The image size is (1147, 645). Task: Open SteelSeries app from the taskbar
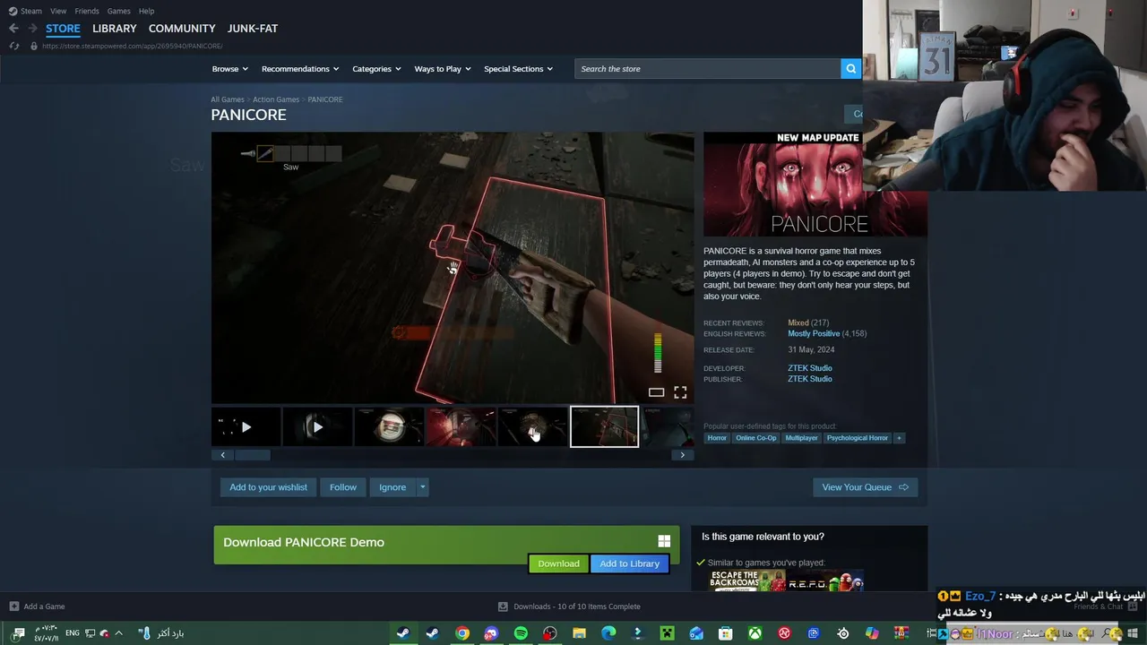(x=843, y=633)
